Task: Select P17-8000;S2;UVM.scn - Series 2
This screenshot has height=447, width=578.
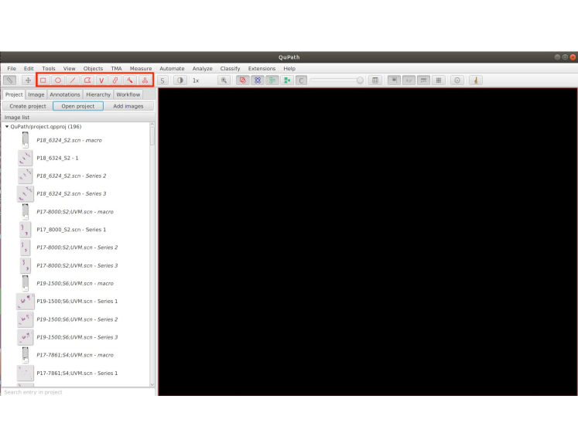Action: coord(77,247)
